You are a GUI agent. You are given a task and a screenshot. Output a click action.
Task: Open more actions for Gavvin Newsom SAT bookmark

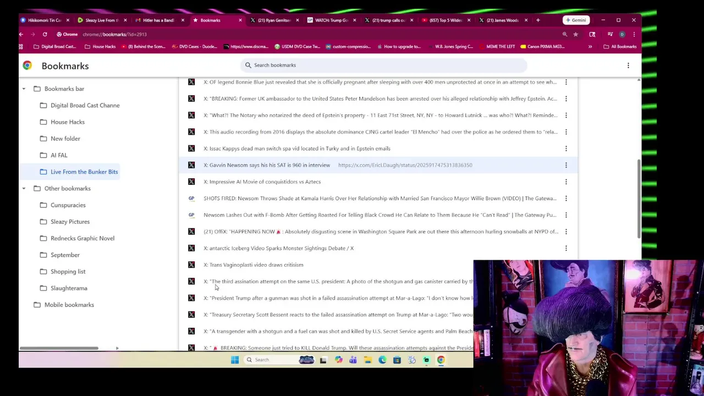tap(566, 165)
